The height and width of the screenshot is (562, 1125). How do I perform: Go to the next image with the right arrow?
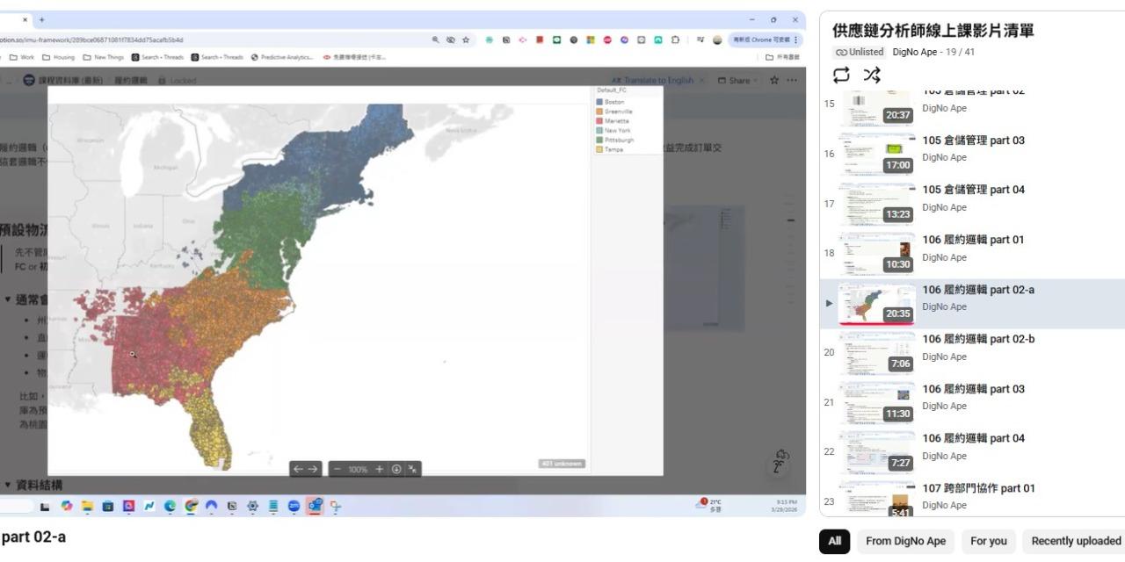coord(312,469)
